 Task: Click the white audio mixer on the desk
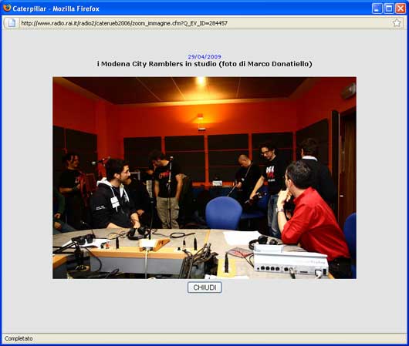click(290, 261)
